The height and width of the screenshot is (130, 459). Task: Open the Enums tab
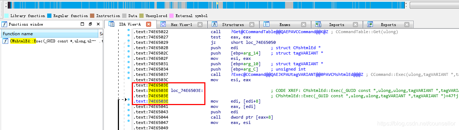click(x=285, y=25)
